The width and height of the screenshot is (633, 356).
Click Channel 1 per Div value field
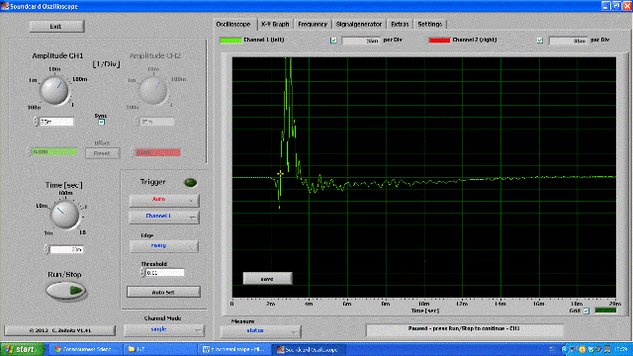[361, 41]
